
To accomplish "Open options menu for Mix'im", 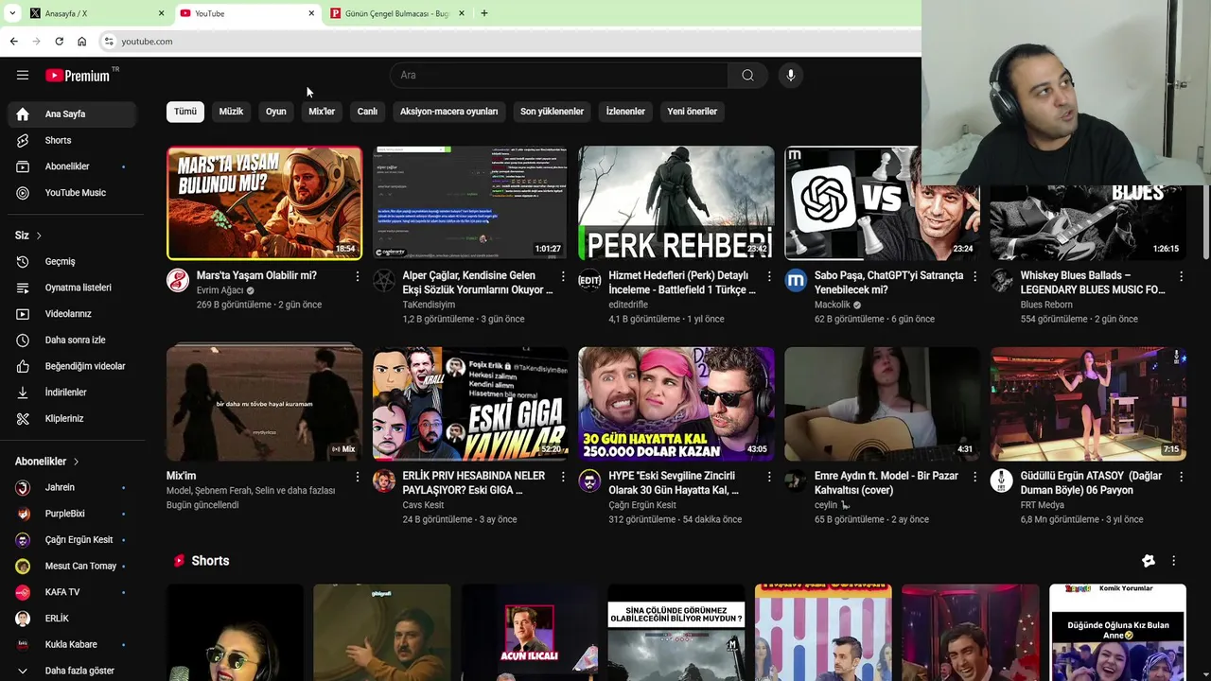I will pos(357,477).
